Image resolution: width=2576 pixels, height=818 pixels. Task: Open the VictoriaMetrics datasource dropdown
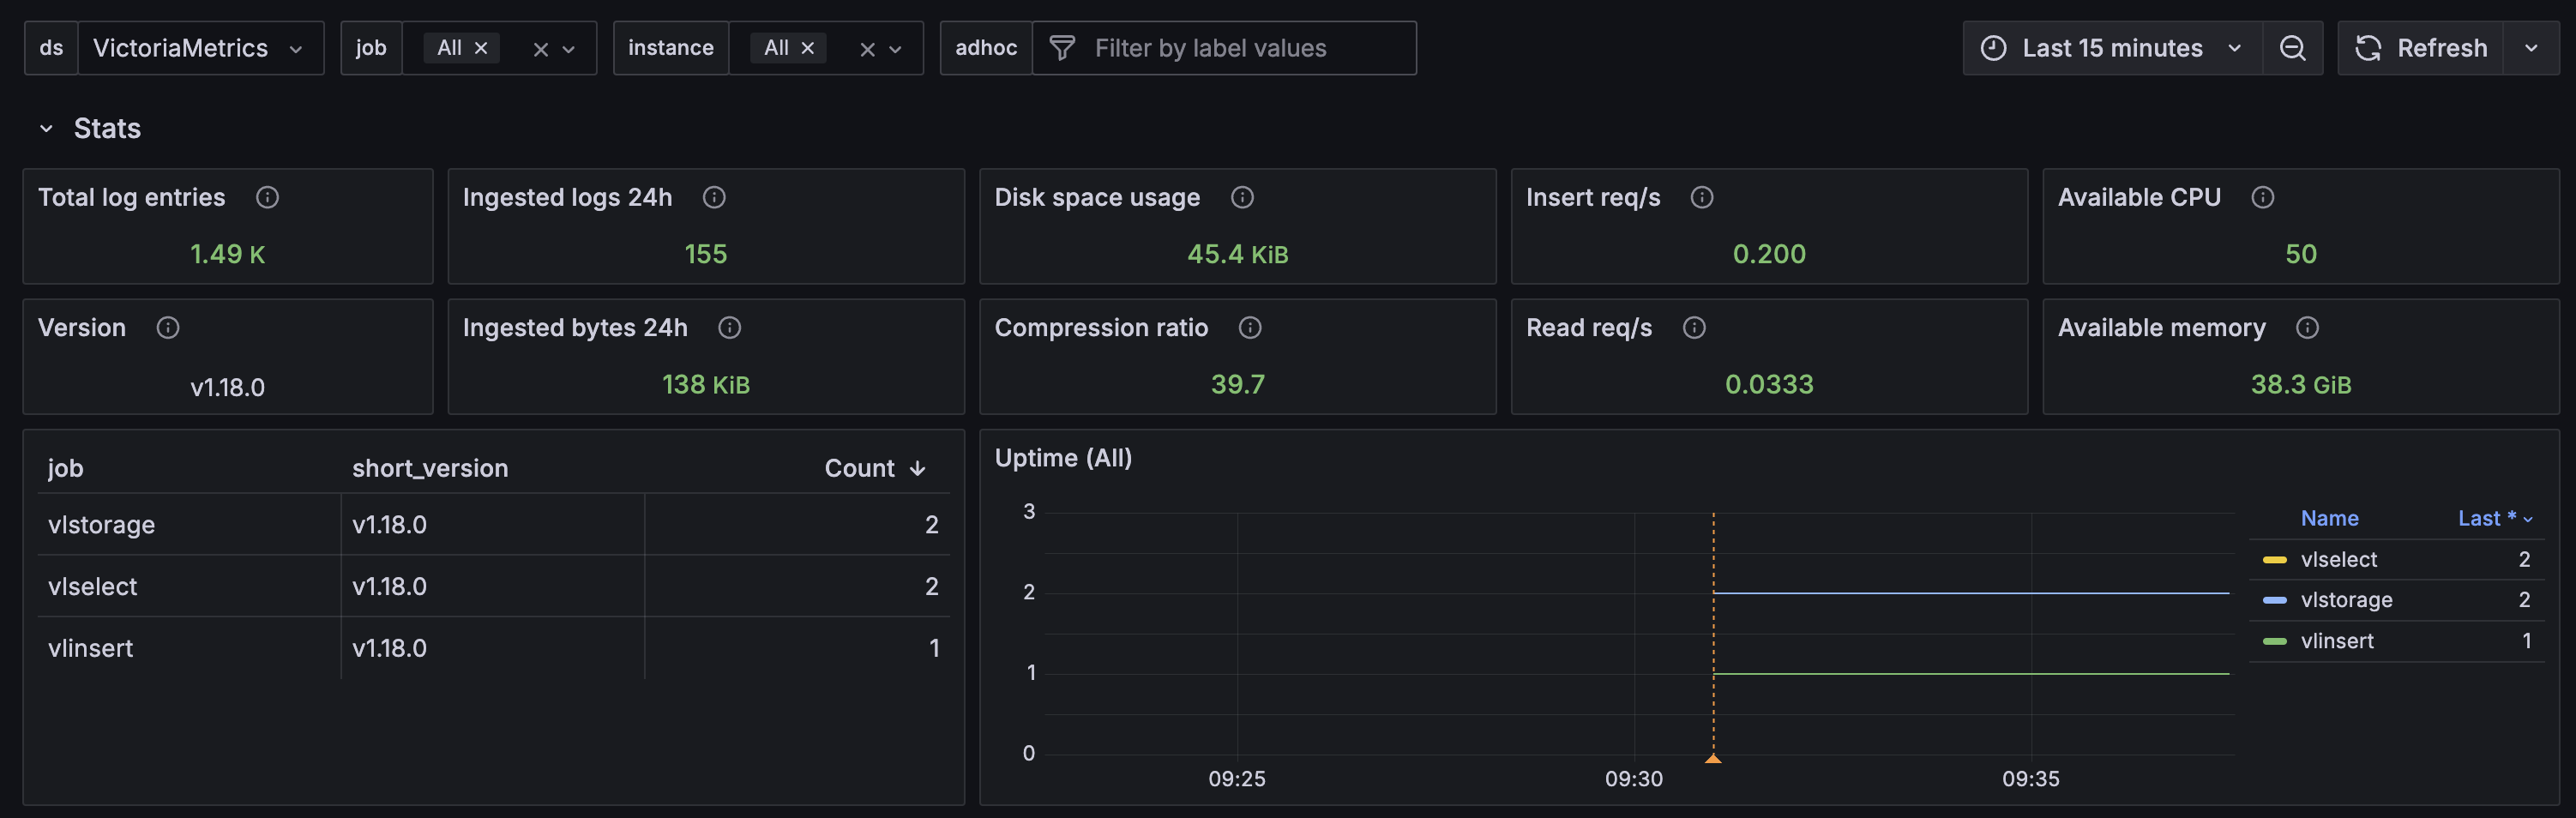(201, 48)
